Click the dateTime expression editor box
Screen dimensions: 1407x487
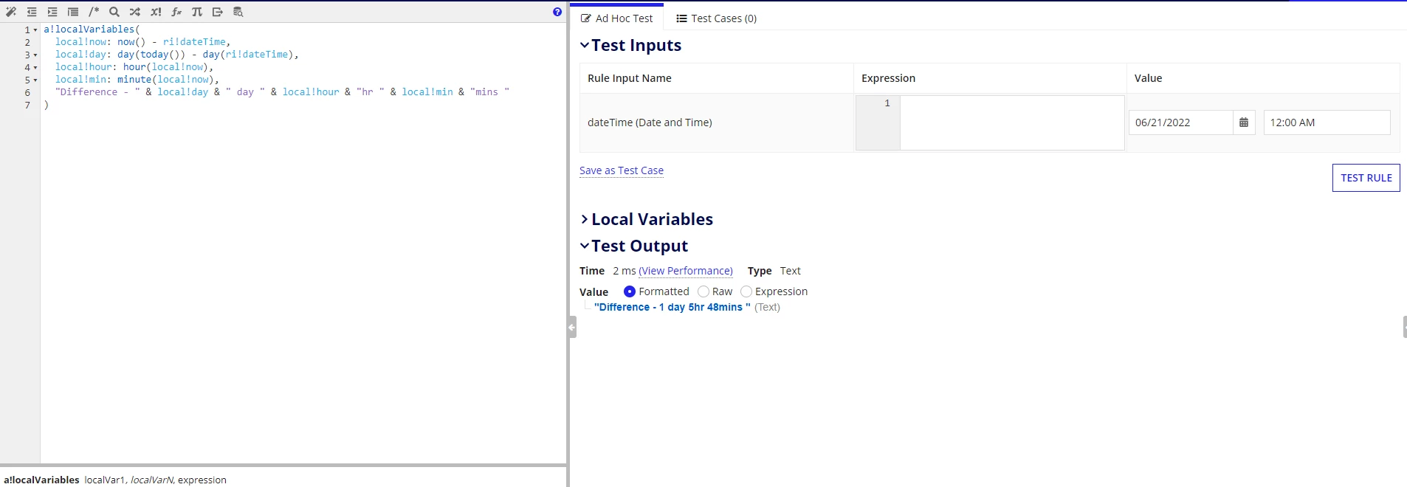tap(1011, 122)
